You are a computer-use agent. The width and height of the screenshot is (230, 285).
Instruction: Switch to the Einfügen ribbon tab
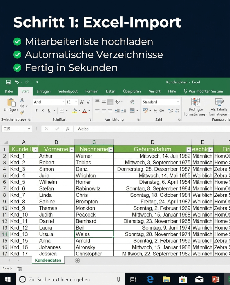coord(43,91)
